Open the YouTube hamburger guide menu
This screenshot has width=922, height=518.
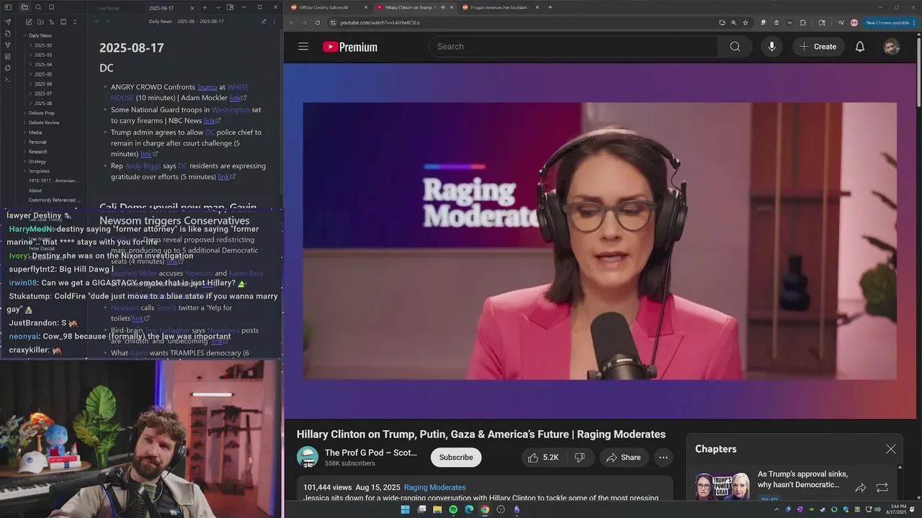pyautogui.click(x=303, y=47)
